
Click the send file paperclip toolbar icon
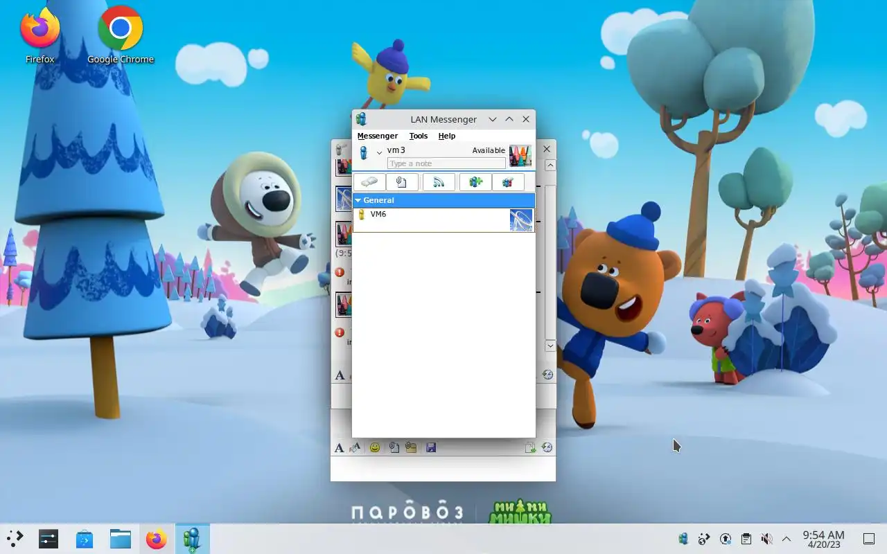pos(402,182)
